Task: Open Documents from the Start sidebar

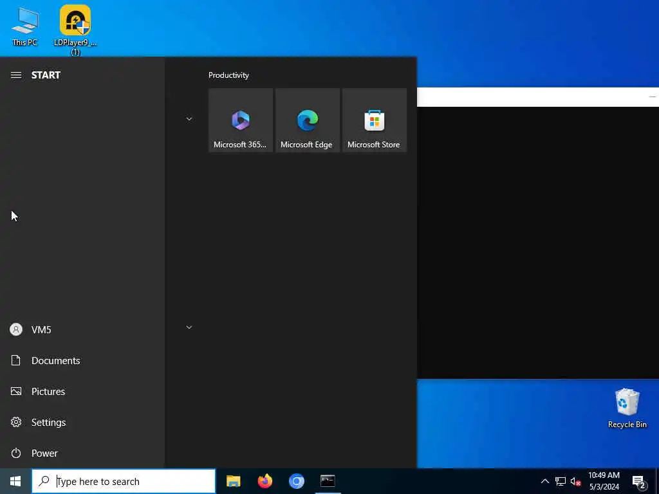Action: [82, 360]
